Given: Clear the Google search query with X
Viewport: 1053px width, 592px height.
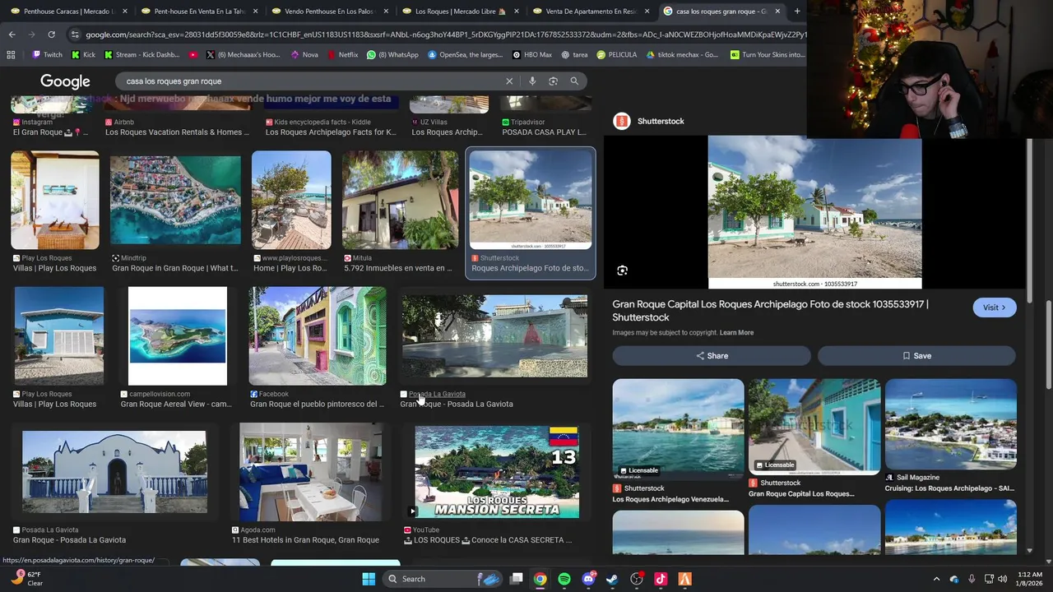Looking at the screenshot, I should pos(509,81).
